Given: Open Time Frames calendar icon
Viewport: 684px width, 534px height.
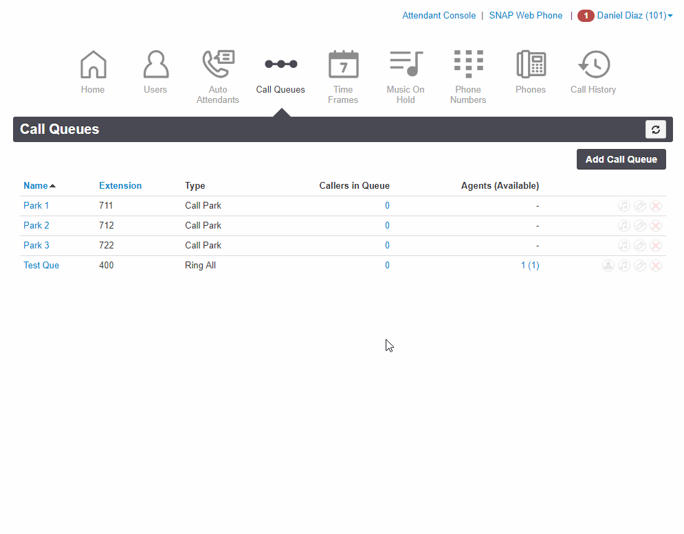Looking at the screenshot, I should coord(343,65).
